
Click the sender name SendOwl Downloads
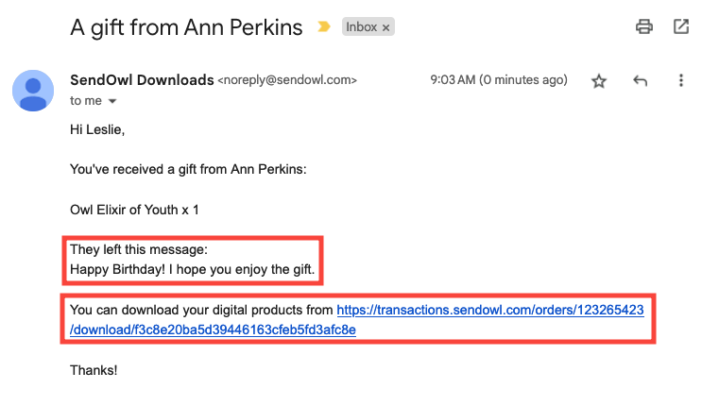142,80
